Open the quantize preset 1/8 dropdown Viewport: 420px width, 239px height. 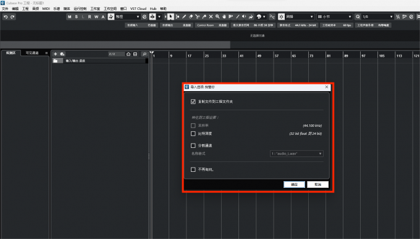tap(377, 17)
